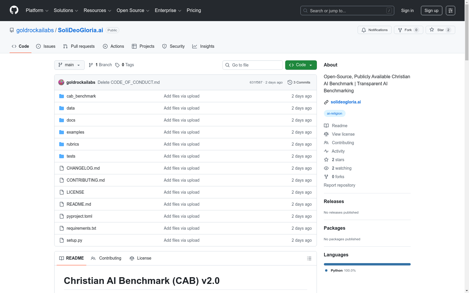The height and width of the screenshot is (293, 469).
Task: Open the green Code dropdown button
Action: [301, 65]
